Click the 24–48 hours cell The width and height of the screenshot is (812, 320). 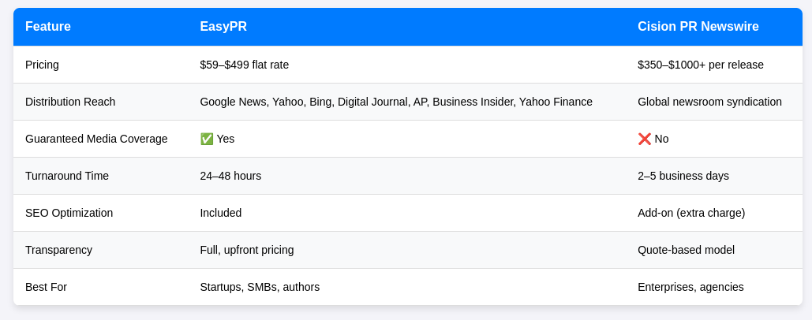tap(230, 176)
